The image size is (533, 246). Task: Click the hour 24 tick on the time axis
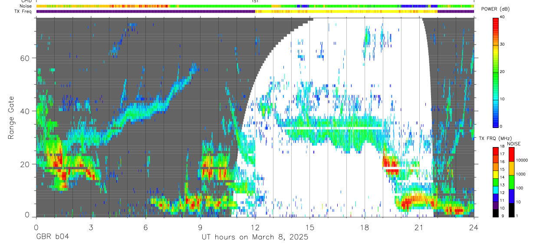(474, 226)
